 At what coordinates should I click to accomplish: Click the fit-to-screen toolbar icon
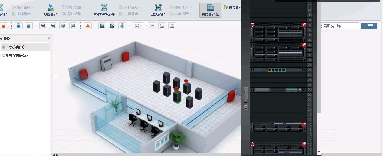click(x=73, y=26)
